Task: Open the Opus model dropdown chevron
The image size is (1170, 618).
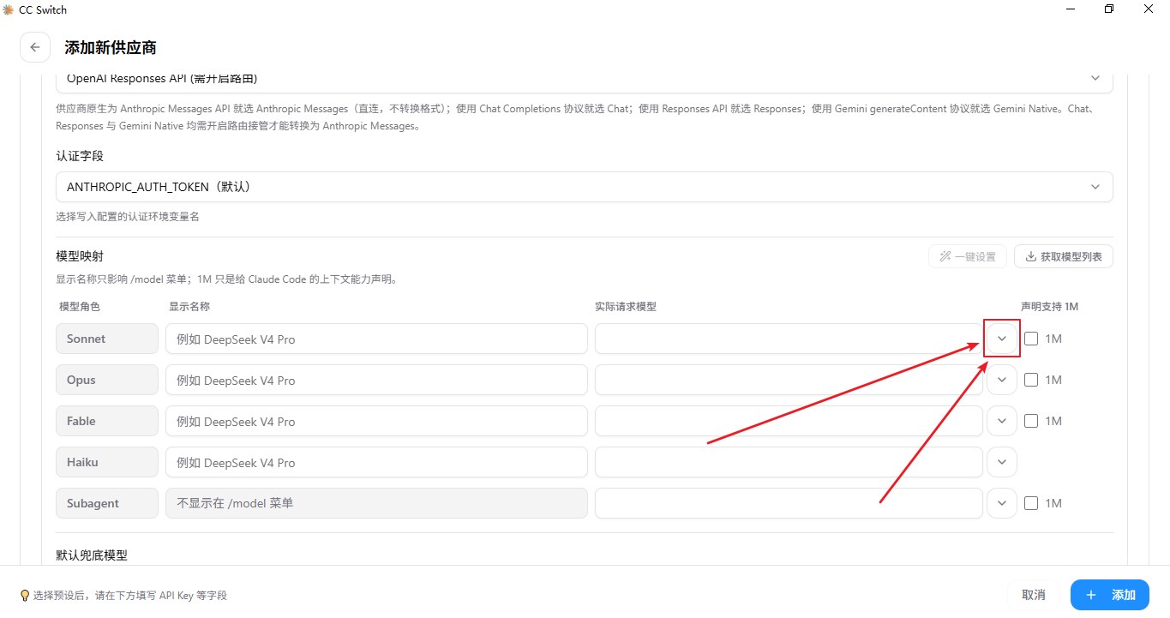Action: pos(1002,380)
